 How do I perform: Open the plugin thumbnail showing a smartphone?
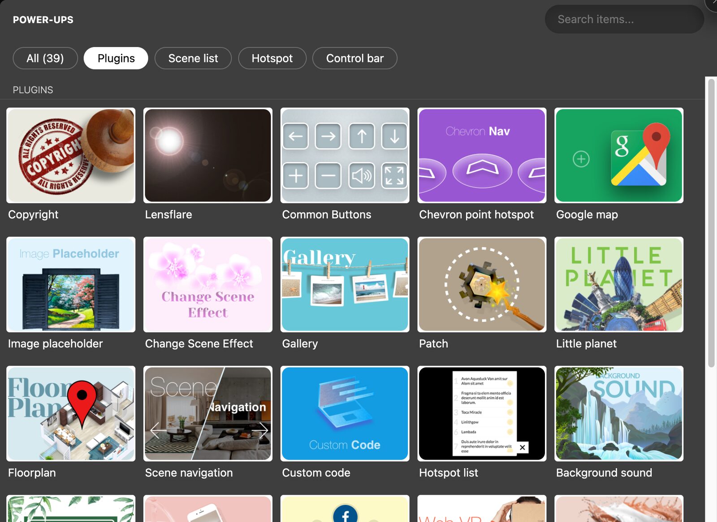208,509
